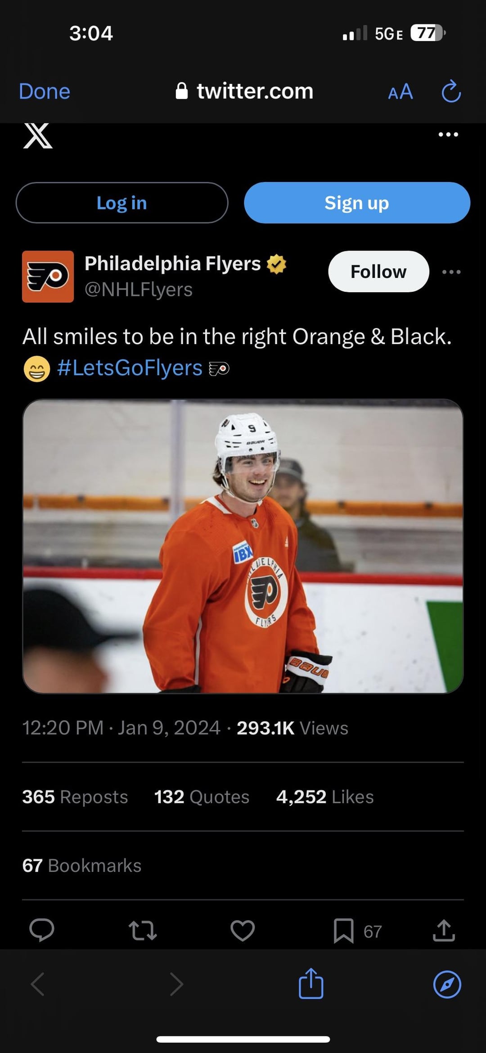
Task: Tap the reply speech bubble icon
Action: pyautogui.click(x=42, y=930)
